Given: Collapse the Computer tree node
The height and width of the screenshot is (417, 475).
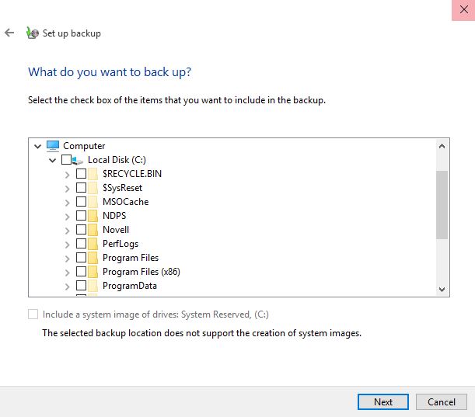Looking at the screenshot, I should pyautogui.click(x=37, y=147).
